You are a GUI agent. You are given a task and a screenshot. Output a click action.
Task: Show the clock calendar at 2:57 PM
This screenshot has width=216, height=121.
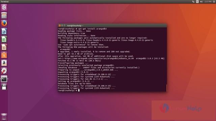(208, 2)
